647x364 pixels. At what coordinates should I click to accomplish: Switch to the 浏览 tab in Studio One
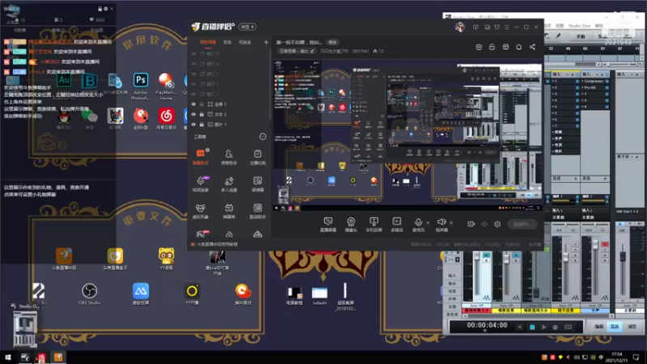pos(632,327)
